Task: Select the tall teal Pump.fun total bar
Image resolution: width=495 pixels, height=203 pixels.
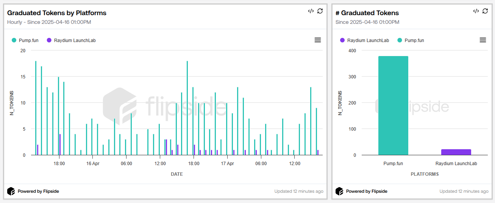Action: (393, 106)
